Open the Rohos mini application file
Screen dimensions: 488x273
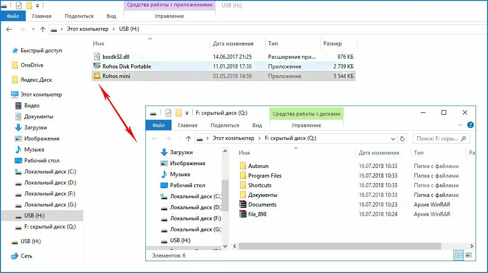pos(224,76)
